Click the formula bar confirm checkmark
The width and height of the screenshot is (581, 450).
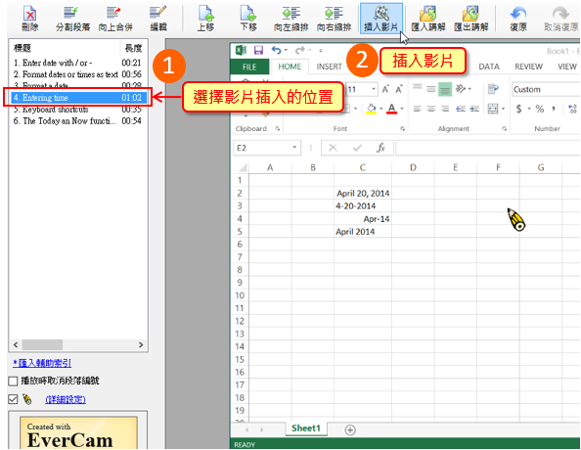[x=357, y=148]
